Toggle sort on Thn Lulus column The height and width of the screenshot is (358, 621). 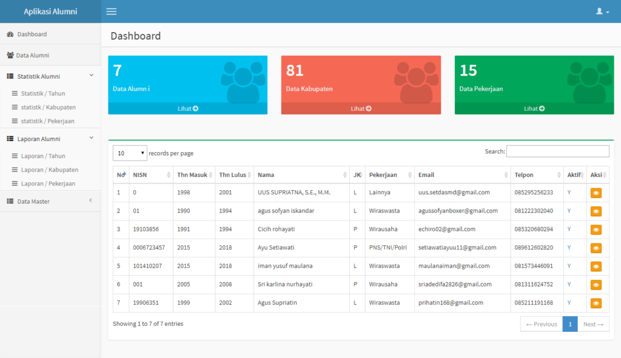tap(234, 175)
